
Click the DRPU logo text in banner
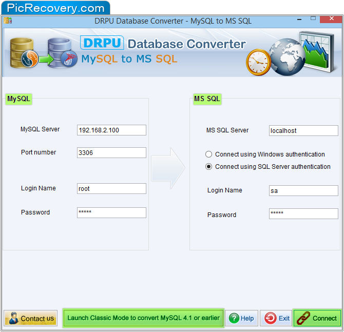point(102,43)
